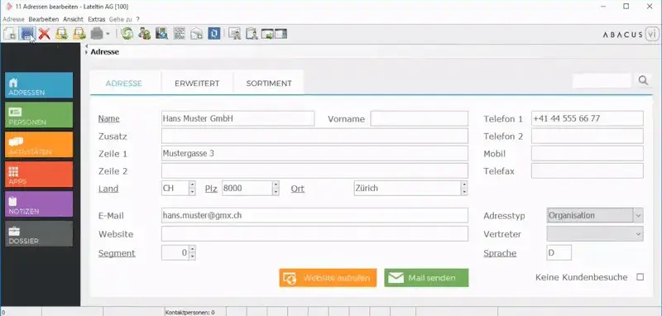Viewport: 662px width, 316px height.
Task: Click the gray grid pattern toolbar icon
Action: pyautogui.click(x=180, y=34)
